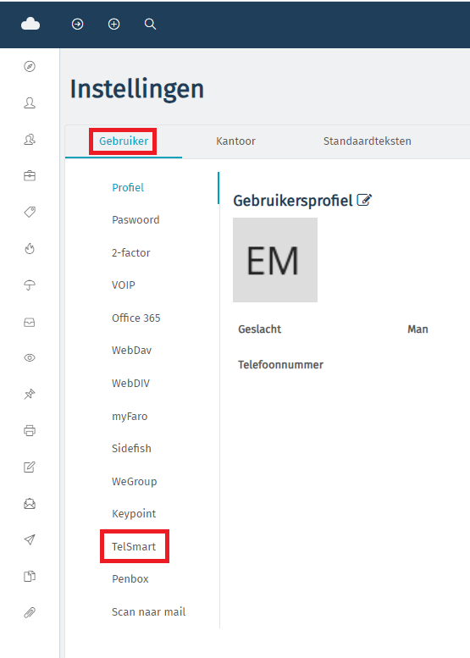
Task: Click the eye icon in sidebar
Action: coord(30,357)
